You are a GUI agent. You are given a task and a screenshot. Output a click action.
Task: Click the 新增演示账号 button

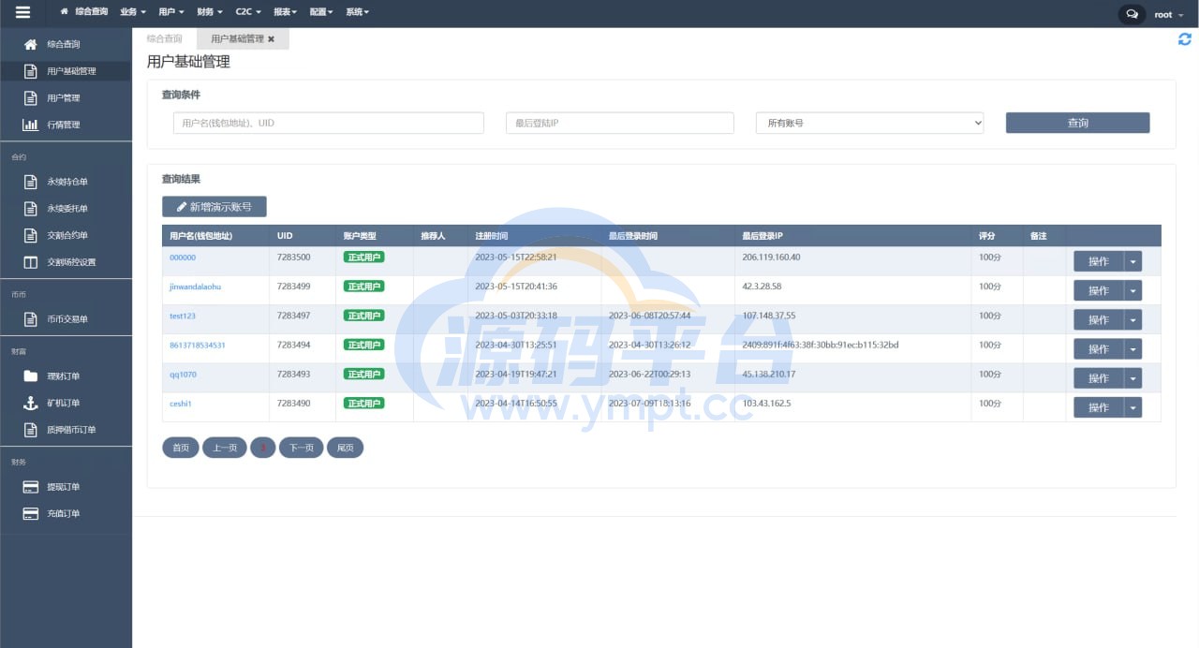click(215, 207)
